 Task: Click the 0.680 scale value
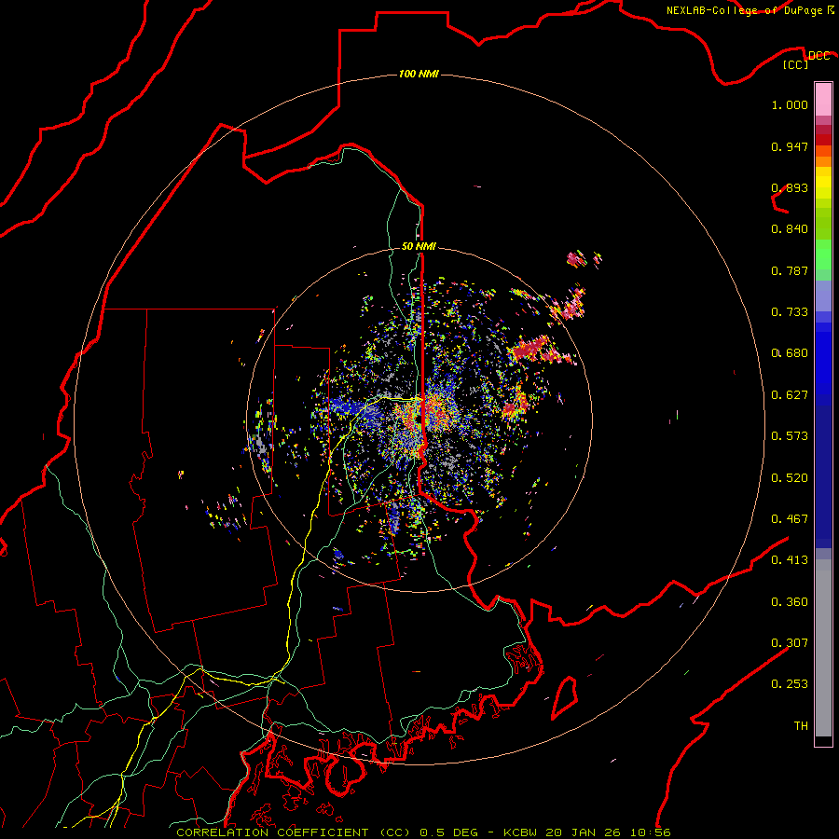[790, 353]
